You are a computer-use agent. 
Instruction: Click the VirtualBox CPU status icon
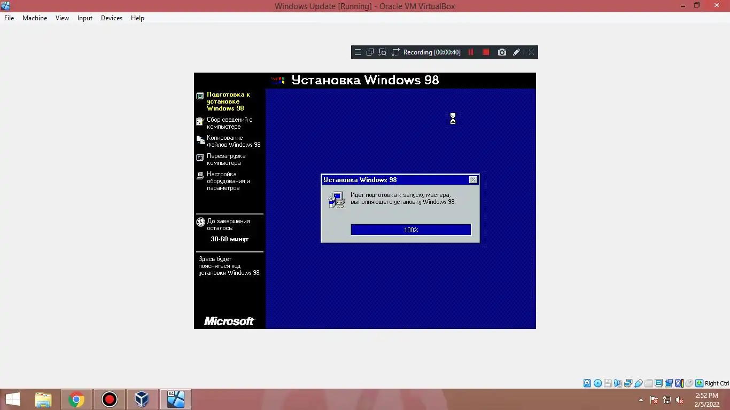(679, 383)
